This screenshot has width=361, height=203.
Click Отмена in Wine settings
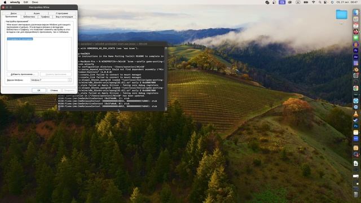tap(54, 90)
